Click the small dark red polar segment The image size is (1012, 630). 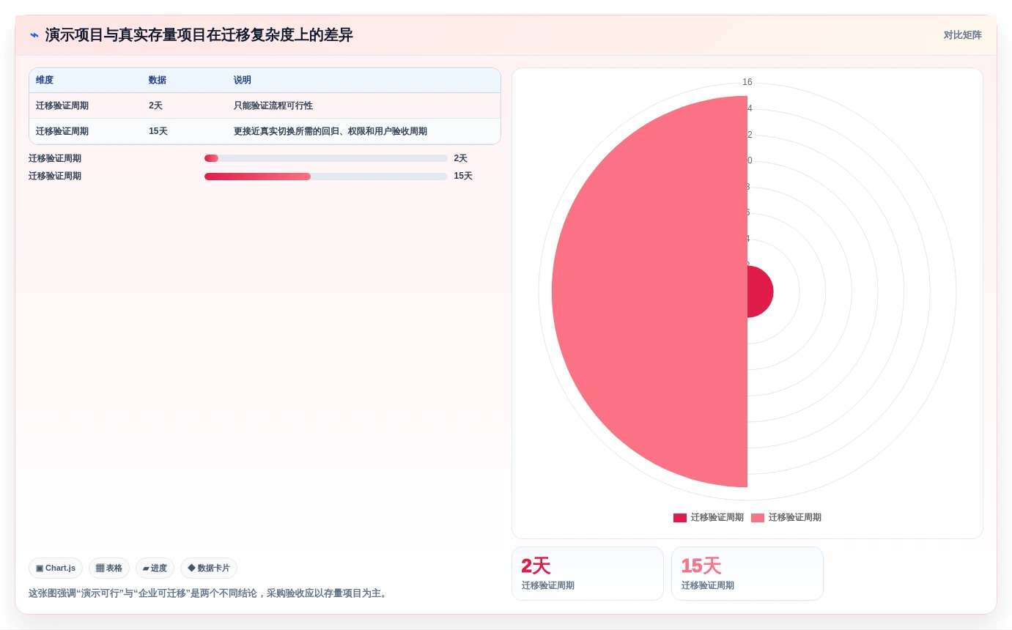pyautogui.click(x=759, y=292)
